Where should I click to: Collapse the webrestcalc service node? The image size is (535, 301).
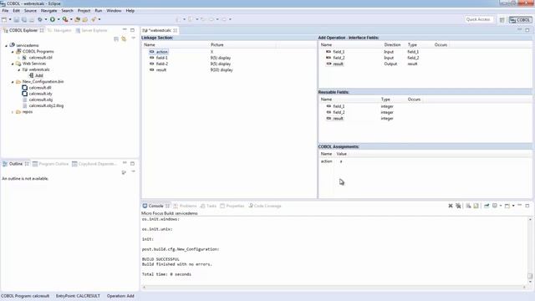click(x=19, y=69)
